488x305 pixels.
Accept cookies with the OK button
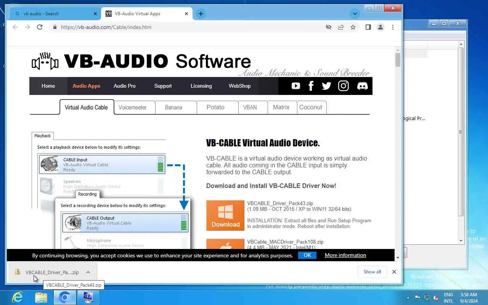(307, 255)
